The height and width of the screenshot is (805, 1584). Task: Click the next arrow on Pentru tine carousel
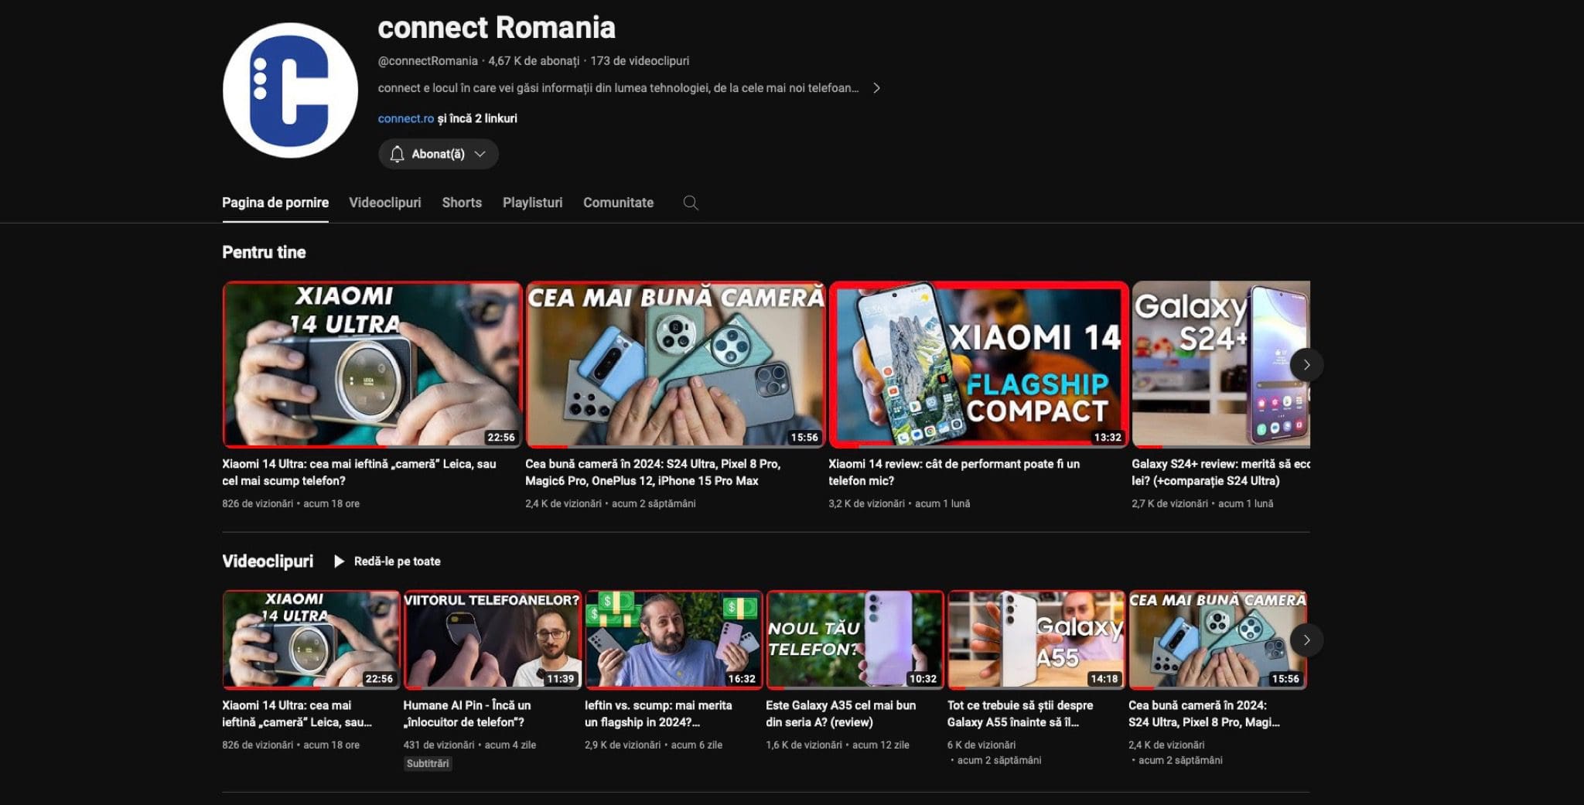[x=1306, y=364]
